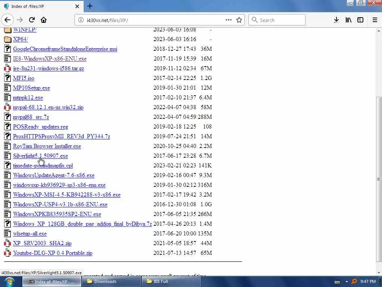Image resolution: width=382 pixels, height=287 pixels.
Task: Click the archive icon beside XP_SRV2003_SHA2.zip
Action: click(x=7, y=243)
